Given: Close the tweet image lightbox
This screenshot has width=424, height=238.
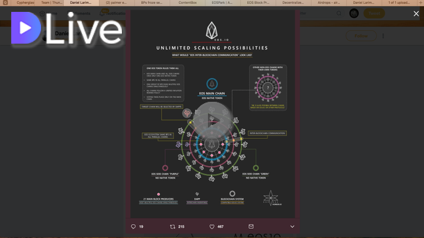Looking at the screenshot, I should click(416, 13).
